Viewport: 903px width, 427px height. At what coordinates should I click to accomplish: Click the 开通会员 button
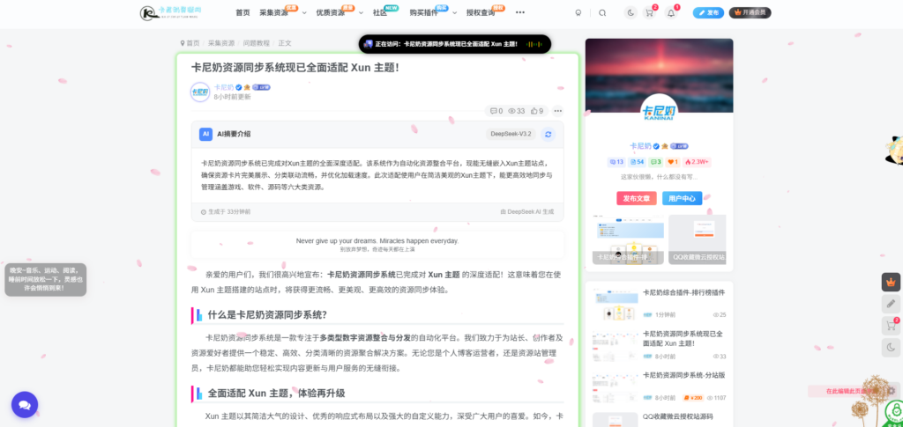[x=750, y=12]
